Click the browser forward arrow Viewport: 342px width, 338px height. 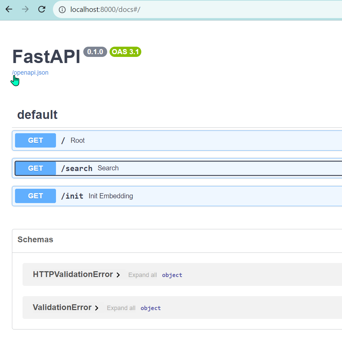pyautogui.click(x=25, y=9)
